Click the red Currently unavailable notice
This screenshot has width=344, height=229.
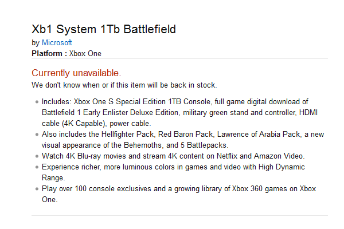tap(76, 73)
